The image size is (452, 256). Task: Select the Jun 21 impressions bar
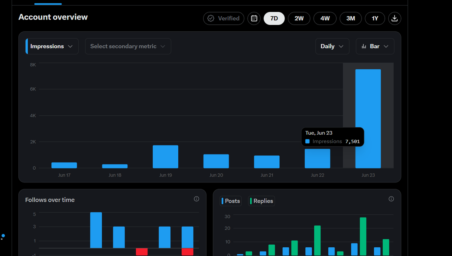(267, 162)
